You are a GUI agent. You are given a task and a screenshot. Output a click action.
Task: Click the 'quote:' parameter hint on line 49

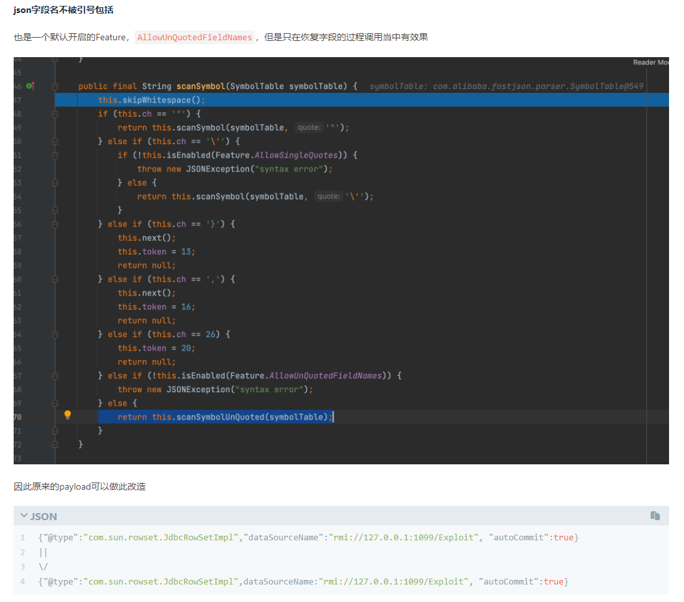pyautogui.click(x=309, y=128)
